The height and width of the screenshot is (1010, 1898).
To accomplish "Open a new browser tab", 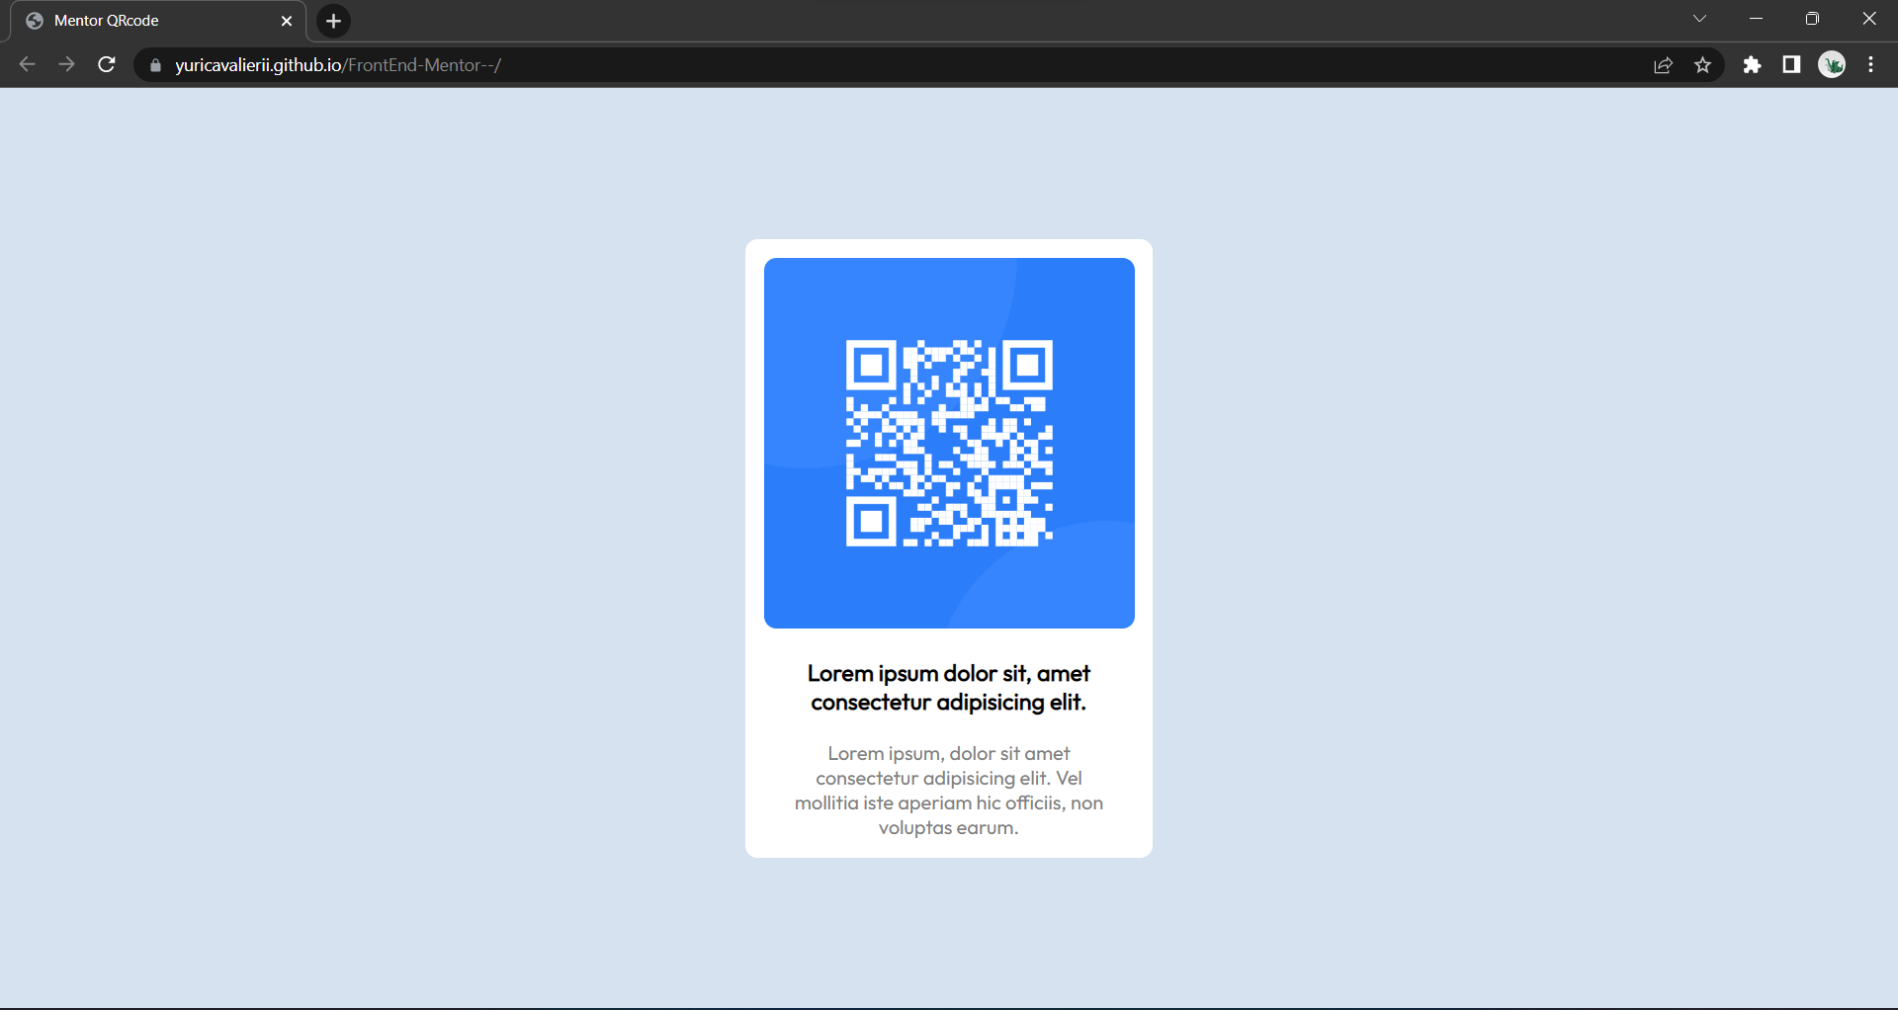I will click(334, 21).
